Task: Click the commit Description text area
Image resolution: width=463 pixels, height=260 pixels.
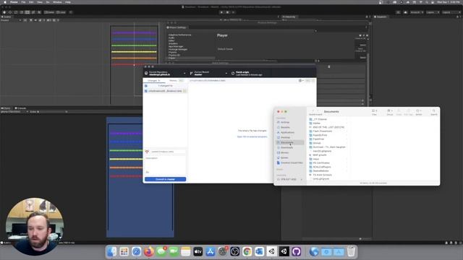Action: [x=166, y=164]
